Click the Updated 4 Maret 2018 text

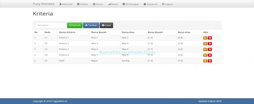pyautogui.click(x=210, y=101)
